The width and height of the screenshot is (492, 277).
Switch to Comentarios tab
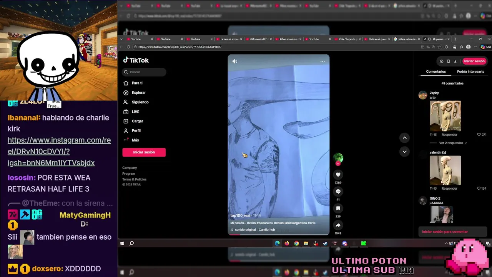[x=436, y=72]
